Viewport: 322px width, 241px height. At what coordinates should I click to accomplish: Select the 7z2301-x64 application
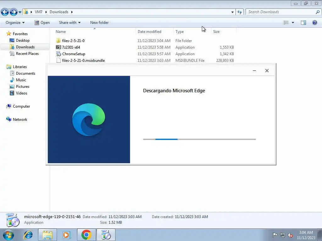pyautogui.click(x=71, y=47)
